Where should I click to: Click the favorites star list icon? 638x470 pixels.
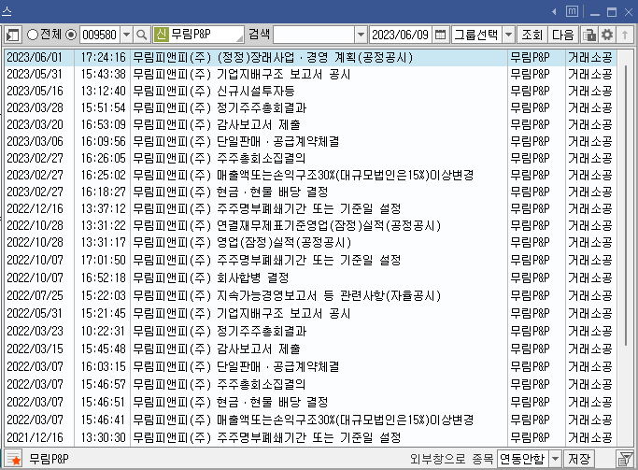pos(13,459)
